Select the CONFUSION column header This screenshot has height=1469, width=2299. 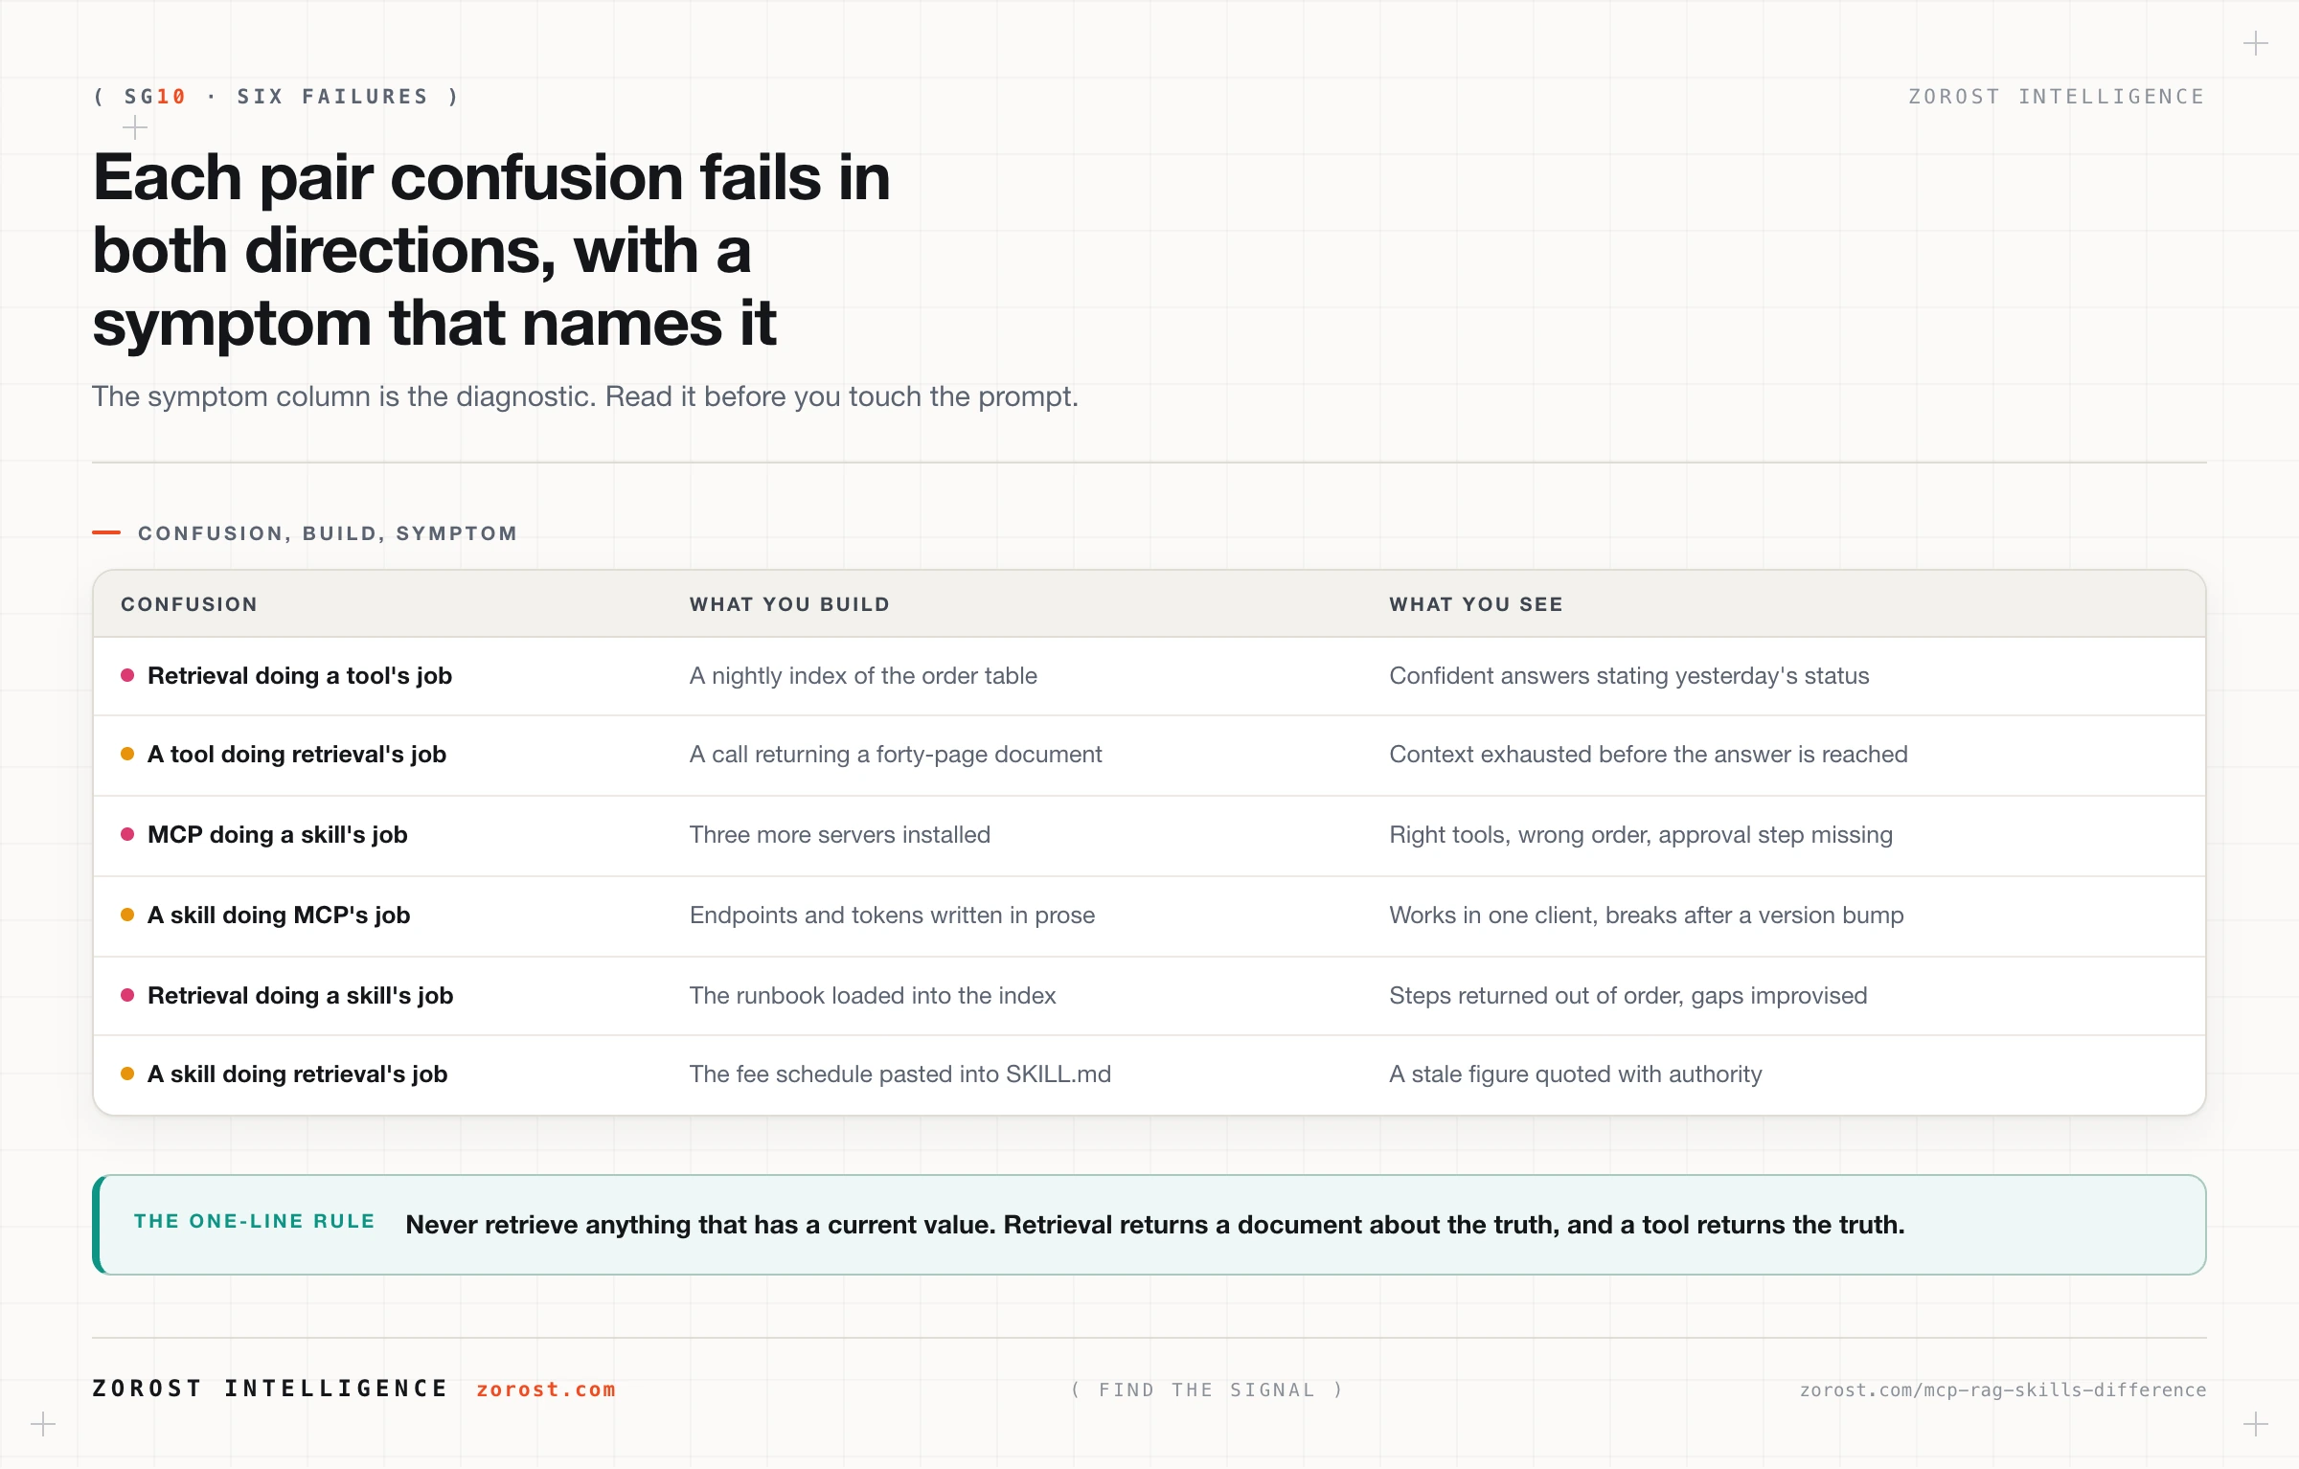(x=189, y=604)
